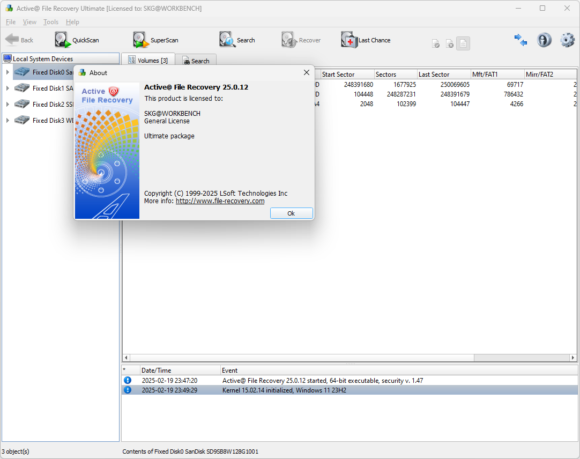Click the Date/Time log column header
The image size is (580, 459).
click(x=180, y=370)
